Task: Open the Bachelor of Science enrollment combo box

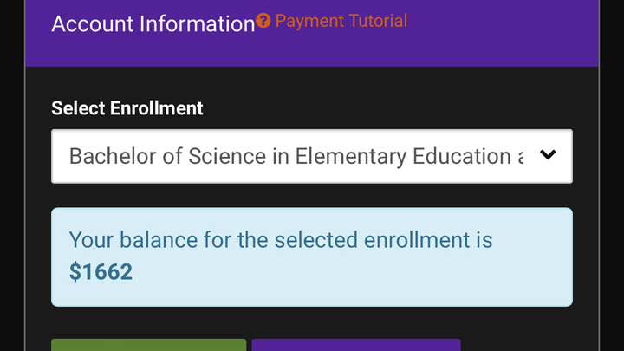Action: (x=295, y=157)
